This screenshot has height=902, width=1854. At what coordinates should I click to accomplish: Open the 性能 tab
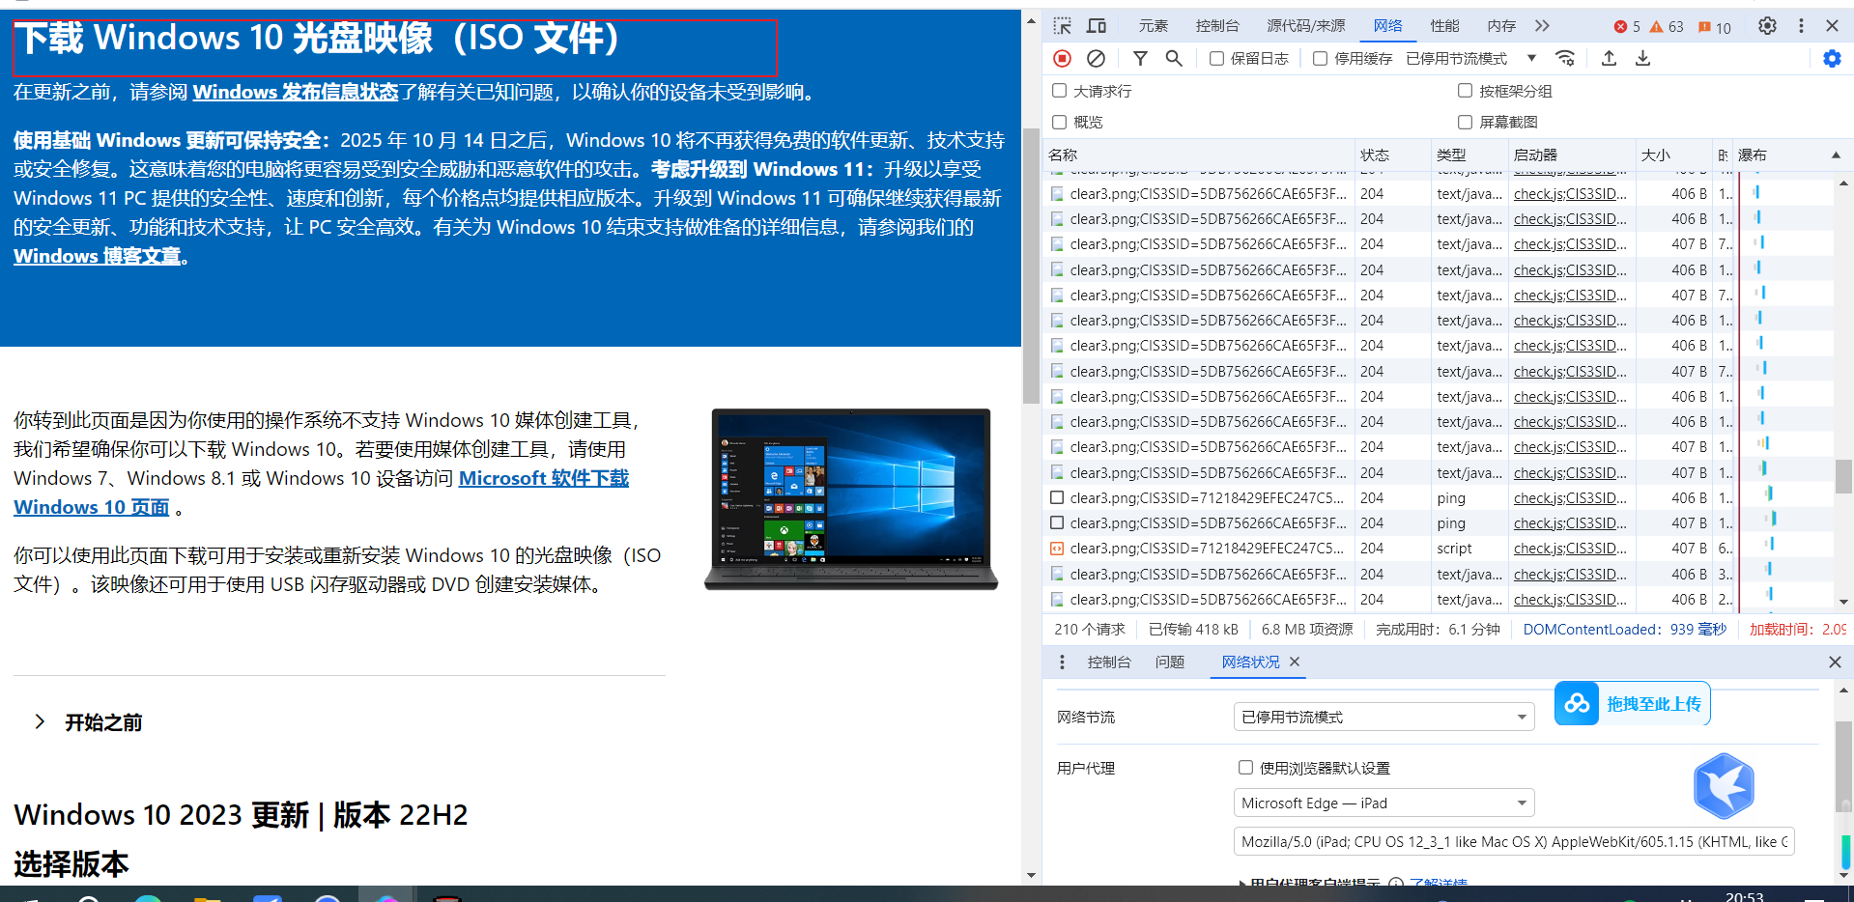(x=1444, y=26)
